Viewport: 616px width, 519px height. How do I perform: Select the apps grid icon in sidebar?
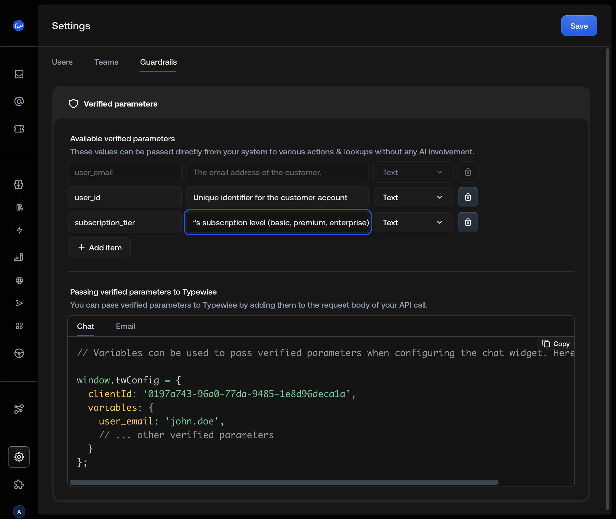pos(19,326)
